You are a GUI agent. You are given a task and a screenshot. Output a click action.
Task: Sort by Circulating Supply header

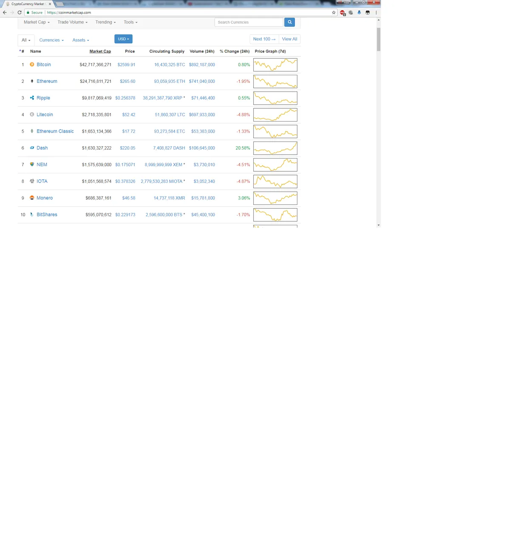pos(167,51)
